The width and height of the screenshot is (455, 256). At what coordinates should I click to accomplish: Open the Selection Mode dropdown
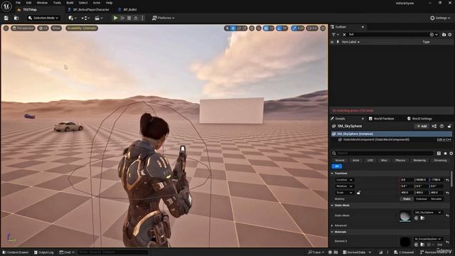coord(43,18)
